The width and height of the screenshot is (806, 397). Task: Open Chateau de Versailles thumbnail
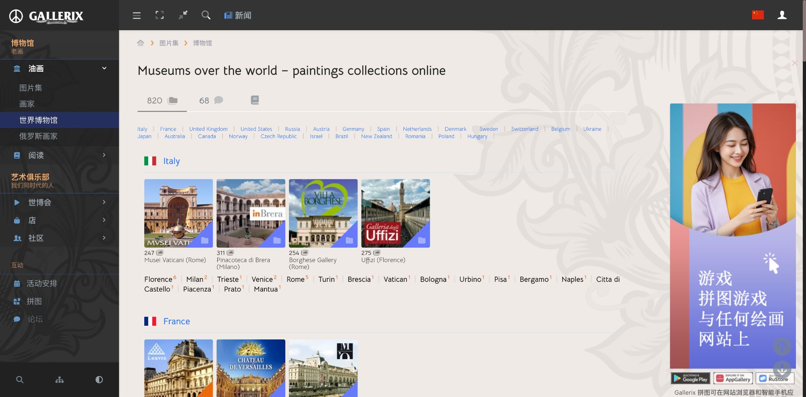[251, 368]
